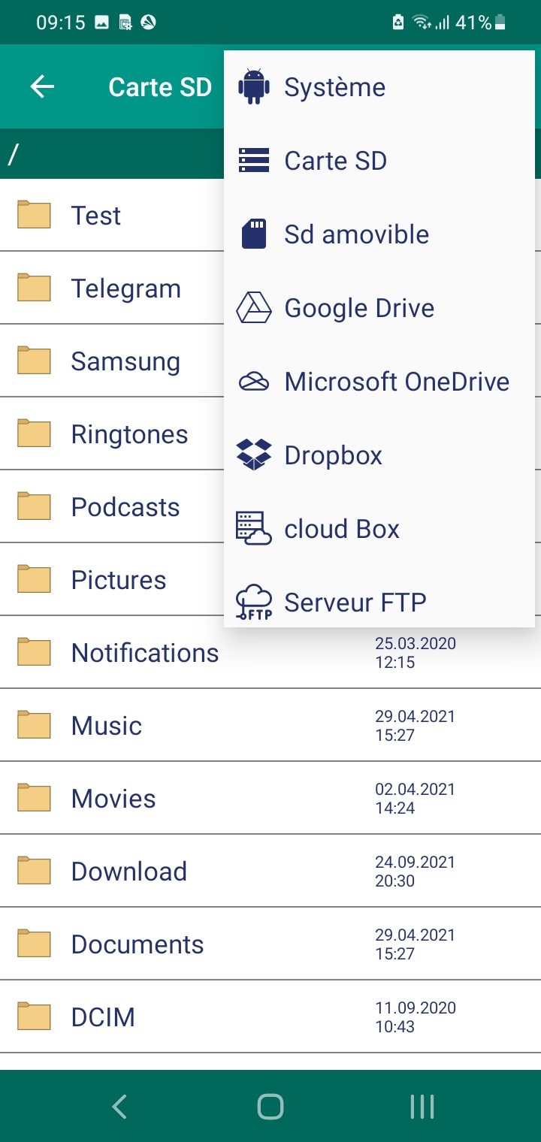Tap Android navigation back chevron
The width and height of the screenshot is (541, 1142).
tap(119, 1107)
